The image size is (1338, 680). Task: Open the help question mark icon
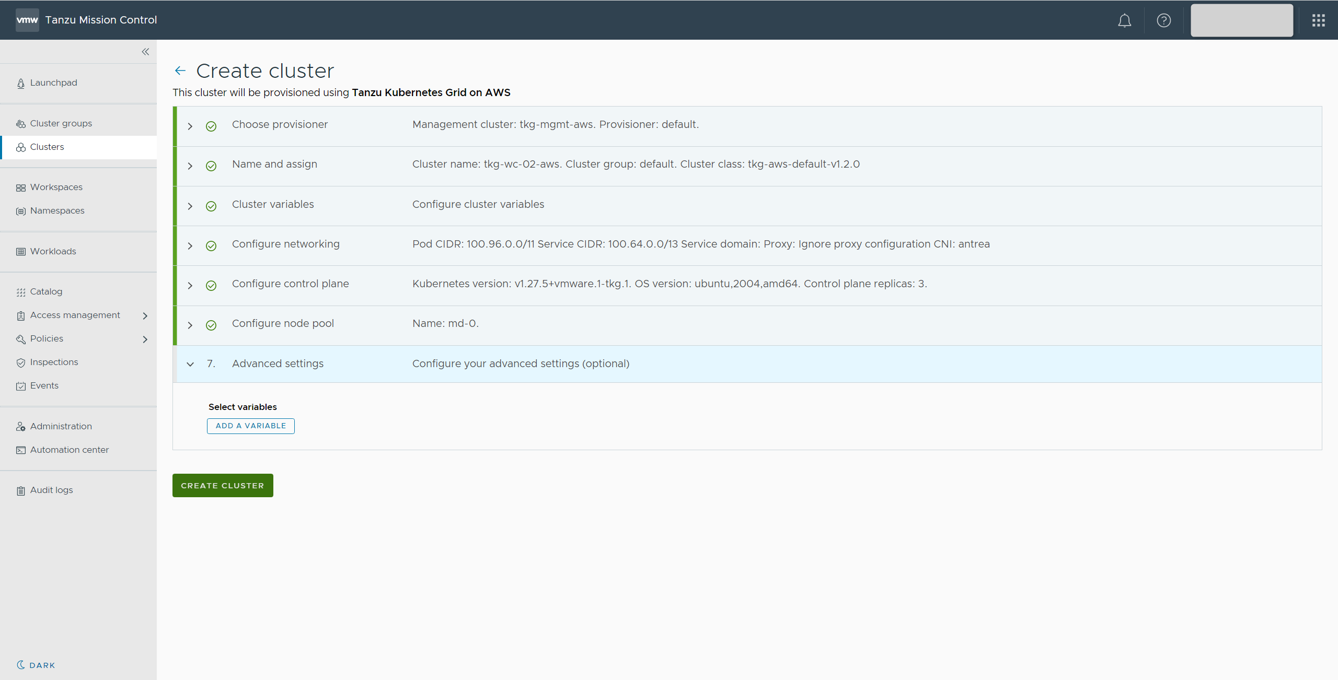pyautogui.click(x=1163, y=20)
